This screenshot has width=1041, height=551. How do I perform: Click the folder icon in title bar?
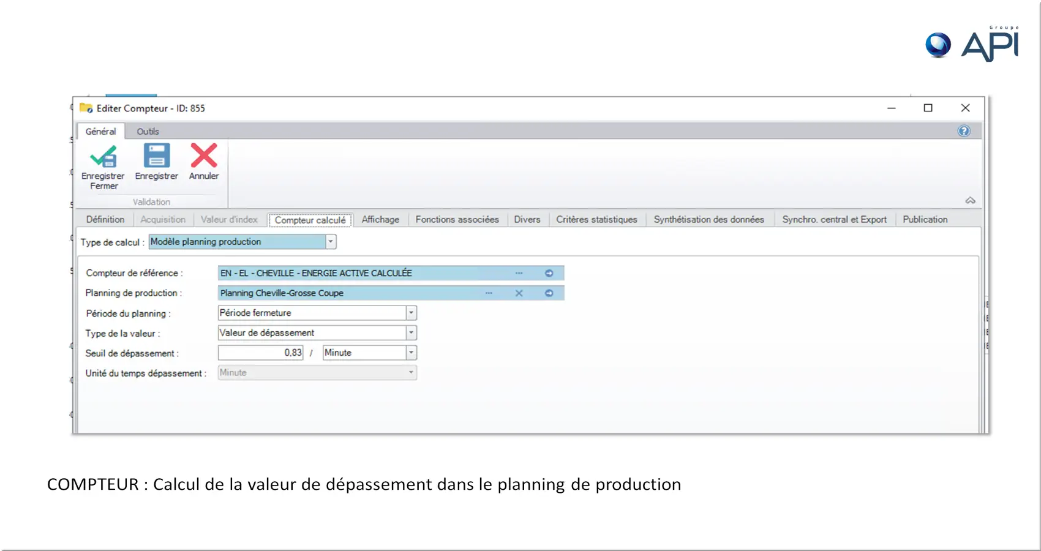coord(86,108)
